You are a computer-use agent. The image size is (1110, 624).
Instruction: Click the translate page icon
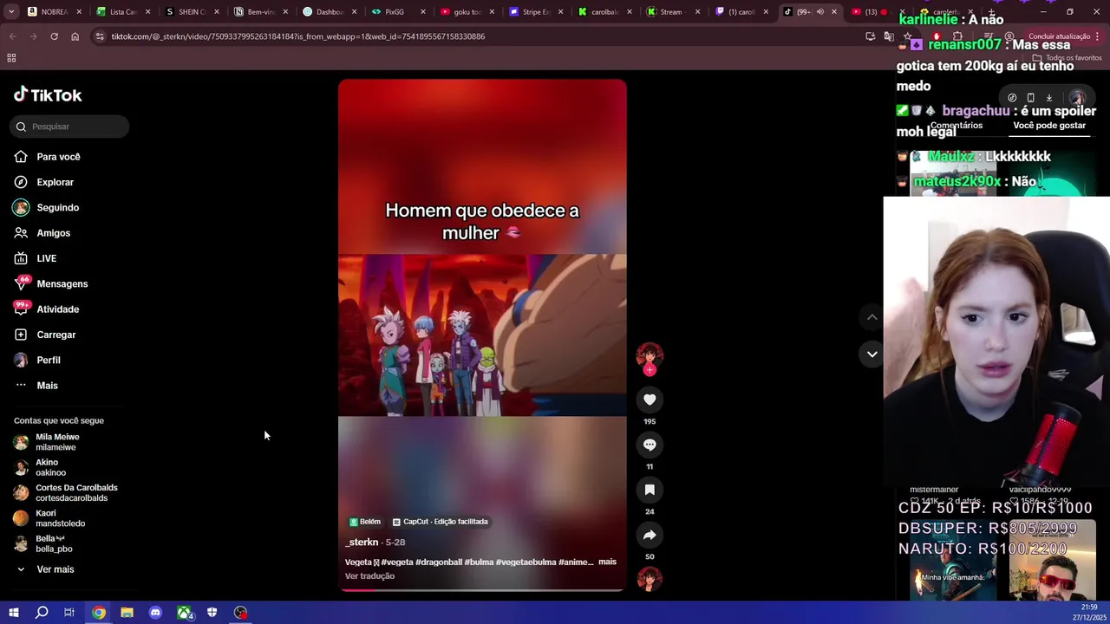(x=889, y=36)
